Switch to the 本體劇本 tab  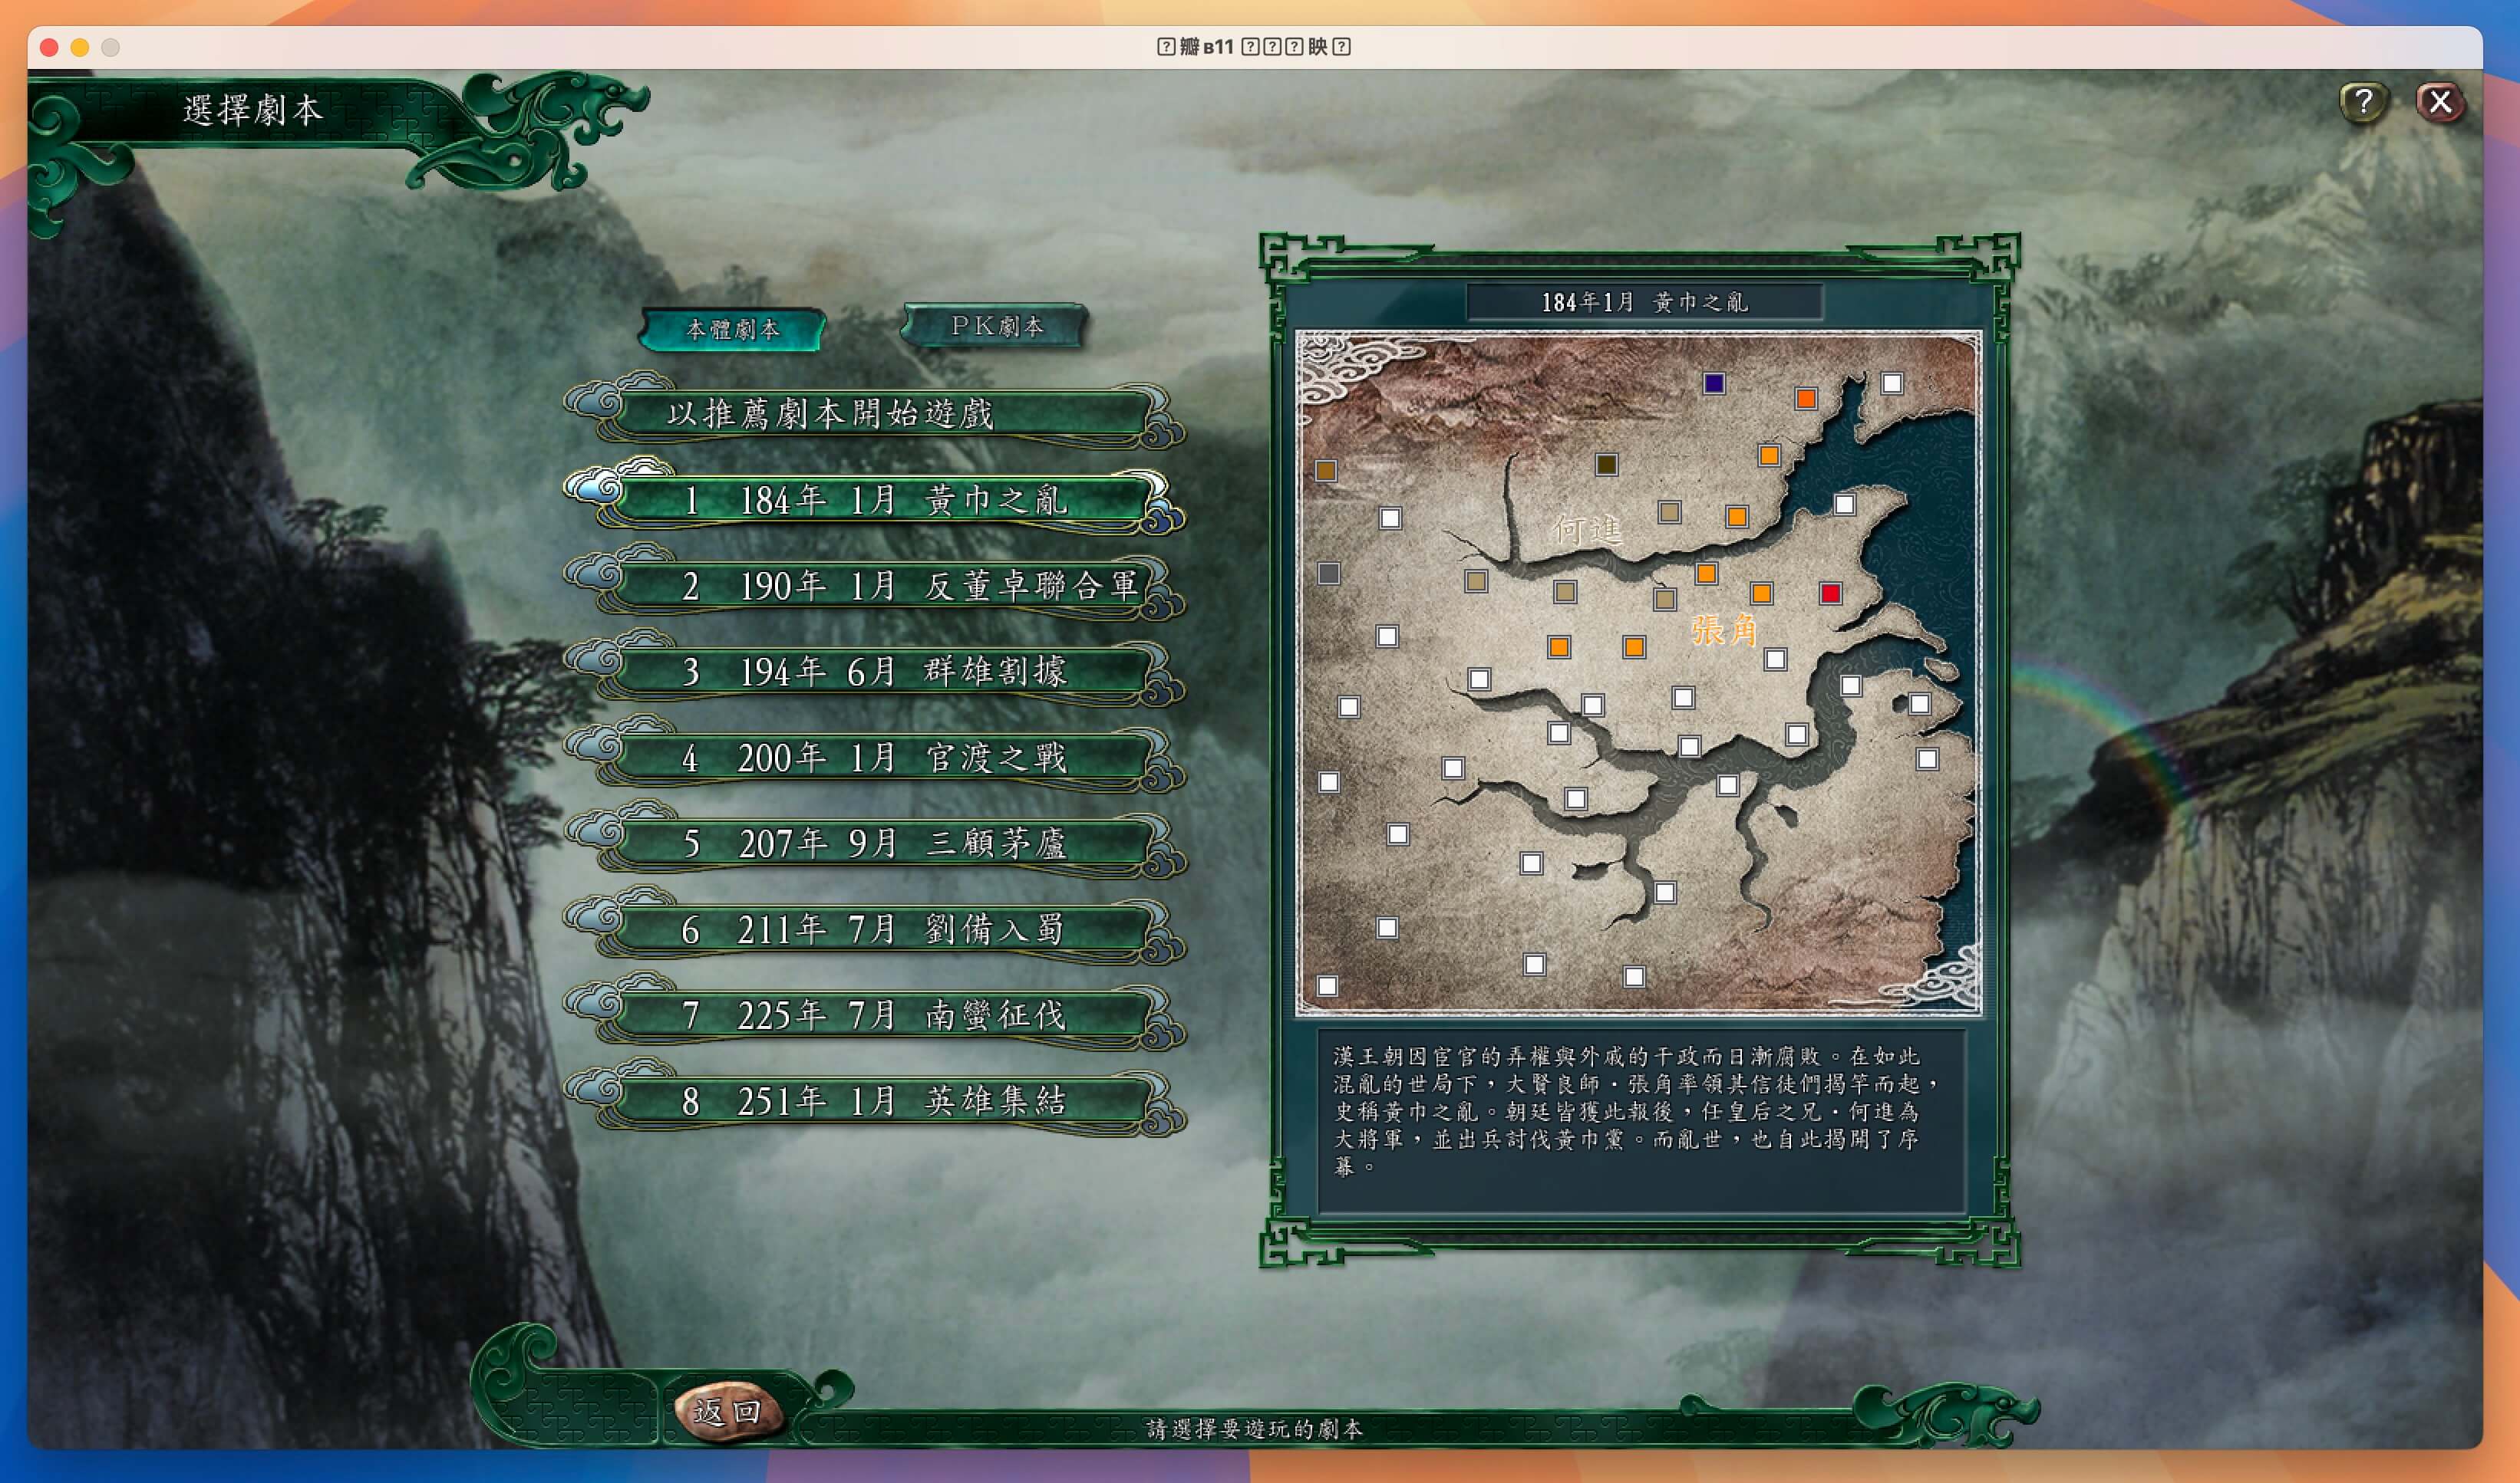click(x=733, y=329)
